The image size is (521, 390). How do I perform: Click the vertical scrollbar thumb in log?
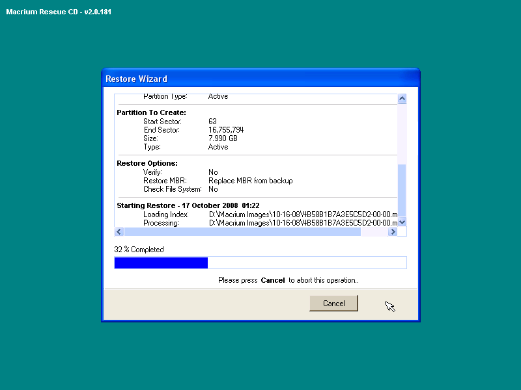click(x=402, y=190)
